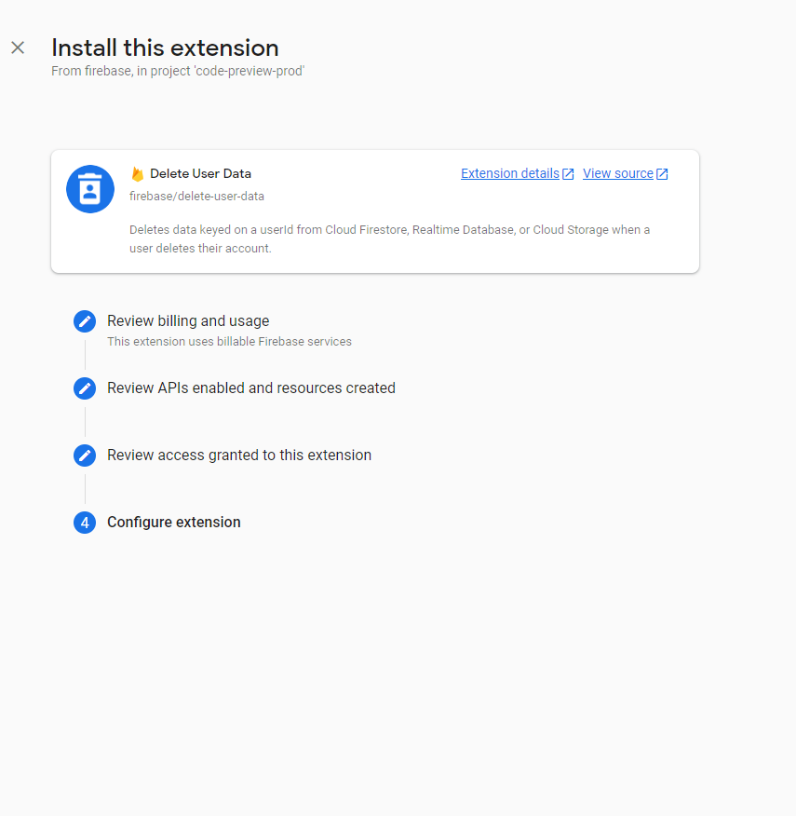The image size is (796, 816).
Task: Click the numbered circle 4 icon
Action: [x=84, y=523]
